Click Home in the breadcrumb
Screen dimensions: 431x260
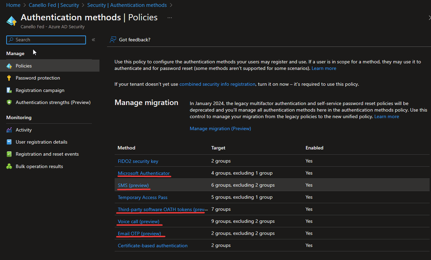coord(13,5)
